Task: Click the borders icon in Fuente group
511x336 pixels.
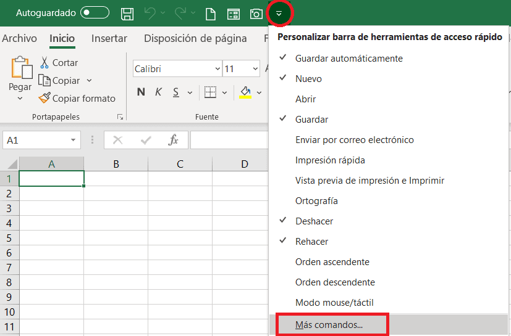Action: (210, 92)
